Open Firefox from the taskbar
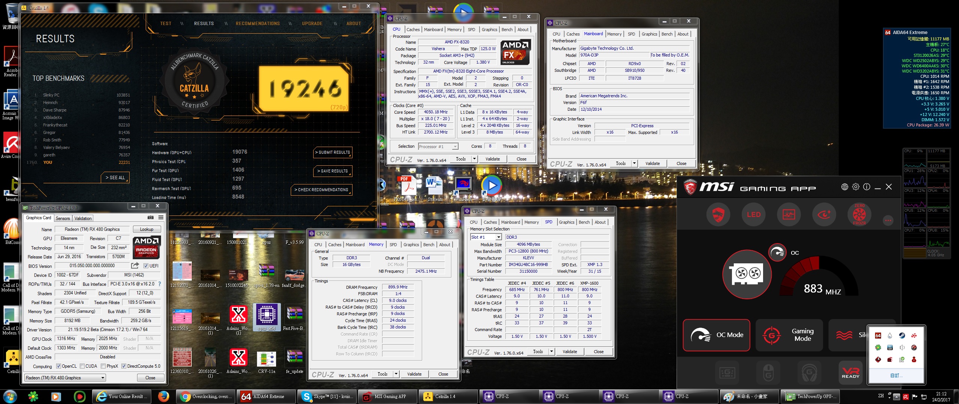 [163, 396]
